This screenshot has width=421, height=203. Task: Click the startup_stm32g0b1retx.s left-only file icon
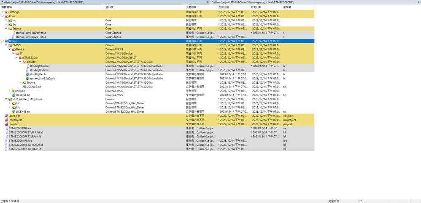pyautogui.click(x=13, y=37)
